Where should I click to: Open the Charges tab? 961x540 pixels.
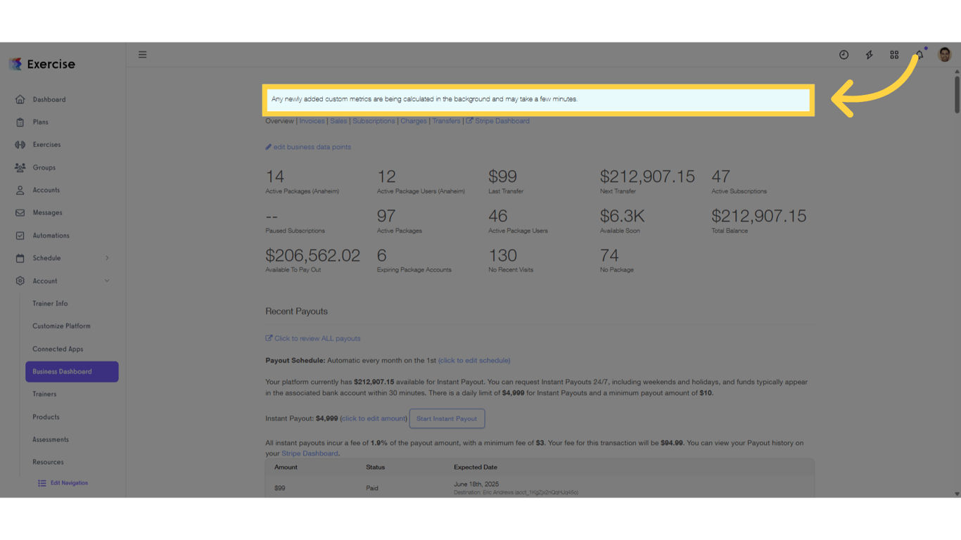click(414, 121)
